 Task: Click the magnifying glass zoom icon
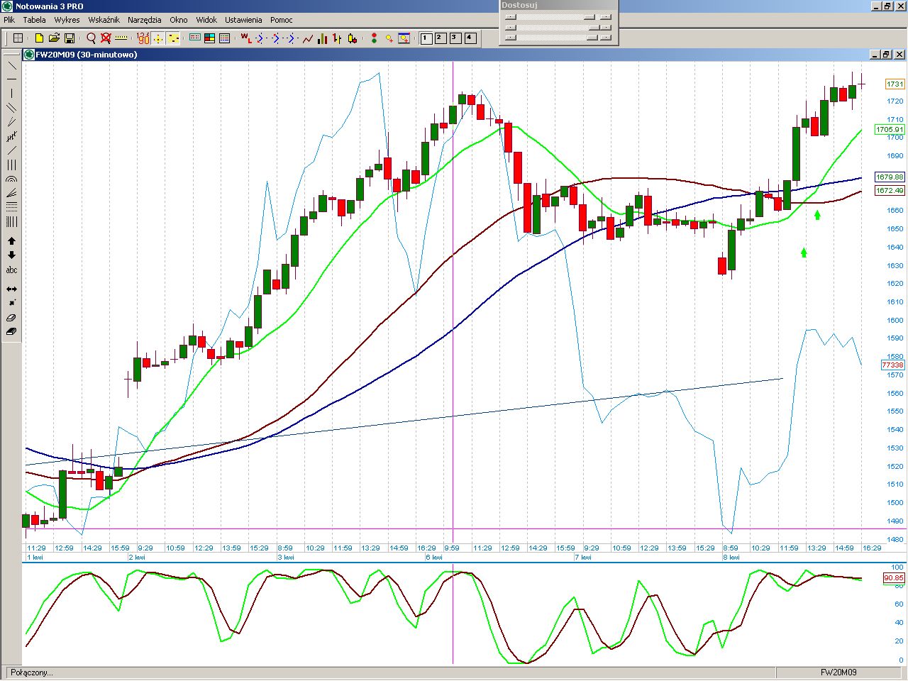point(91,38)
